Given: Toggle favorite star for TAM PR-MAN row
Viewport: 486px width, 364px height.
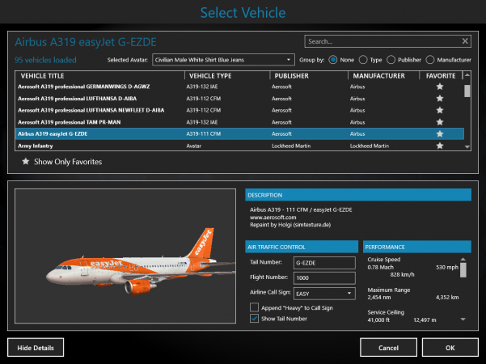Looking at the screenshot, I should point(440,122).
